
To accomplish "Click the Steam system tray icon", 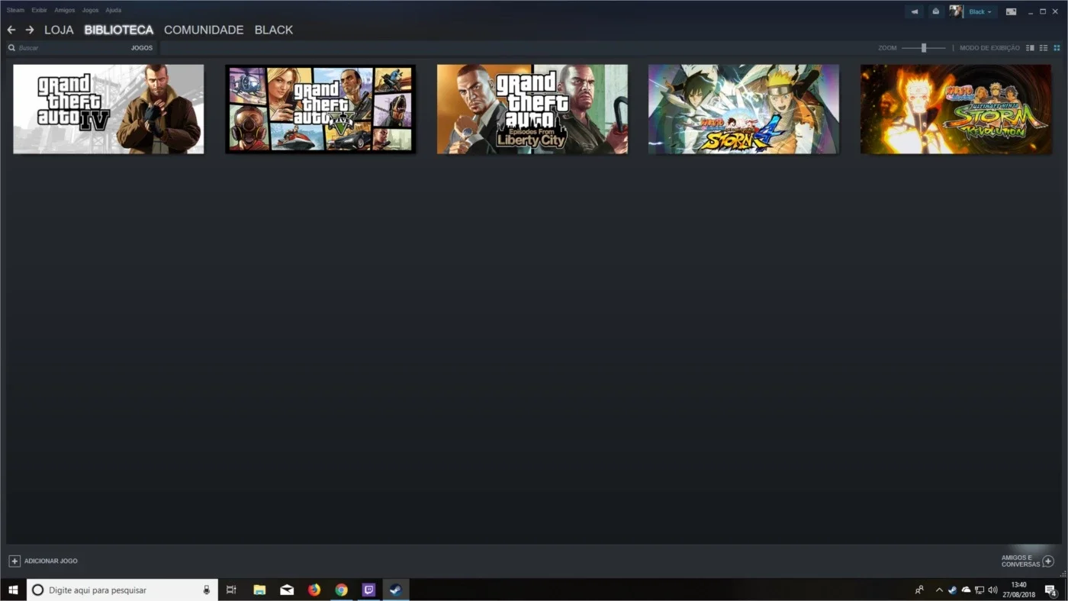I will [x=953, y=590].
